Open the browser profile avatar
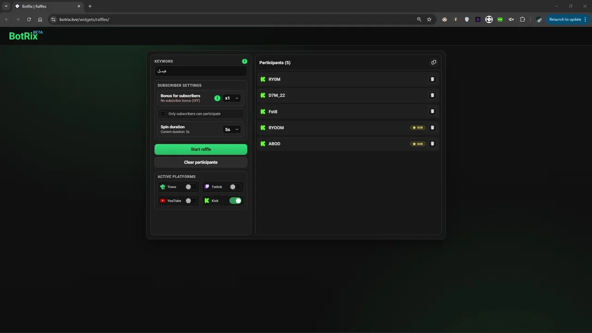 539,19
